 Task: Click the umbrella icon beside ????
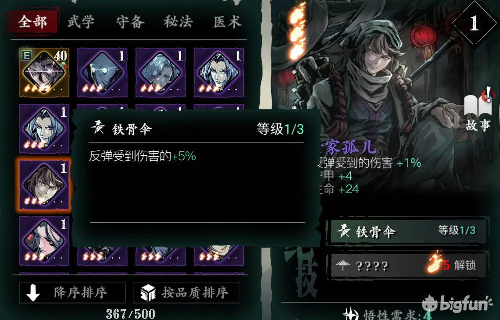tap(342, 265)
